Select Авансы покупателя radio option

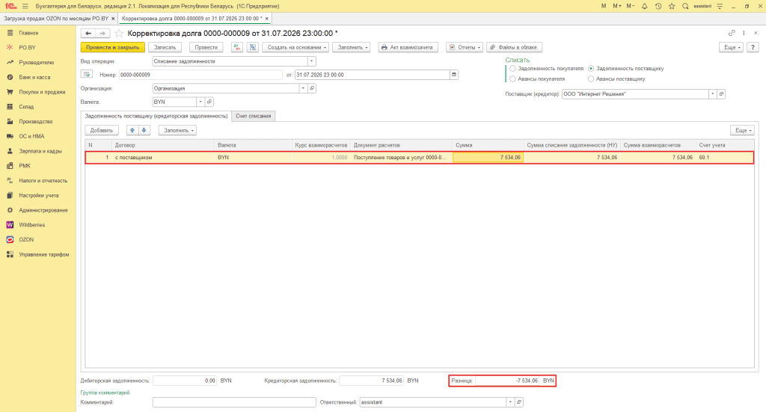coord(512,79)
